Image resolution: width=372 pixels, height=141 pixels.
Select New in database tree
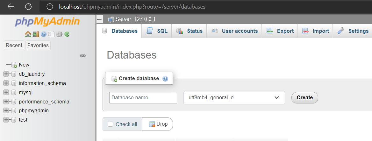pyautogui.click(x=24, y=65)
